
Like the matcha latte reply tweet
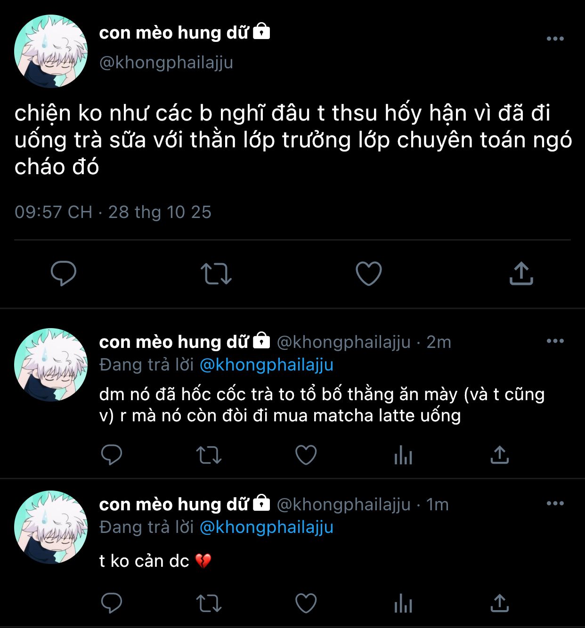[306, 455]
